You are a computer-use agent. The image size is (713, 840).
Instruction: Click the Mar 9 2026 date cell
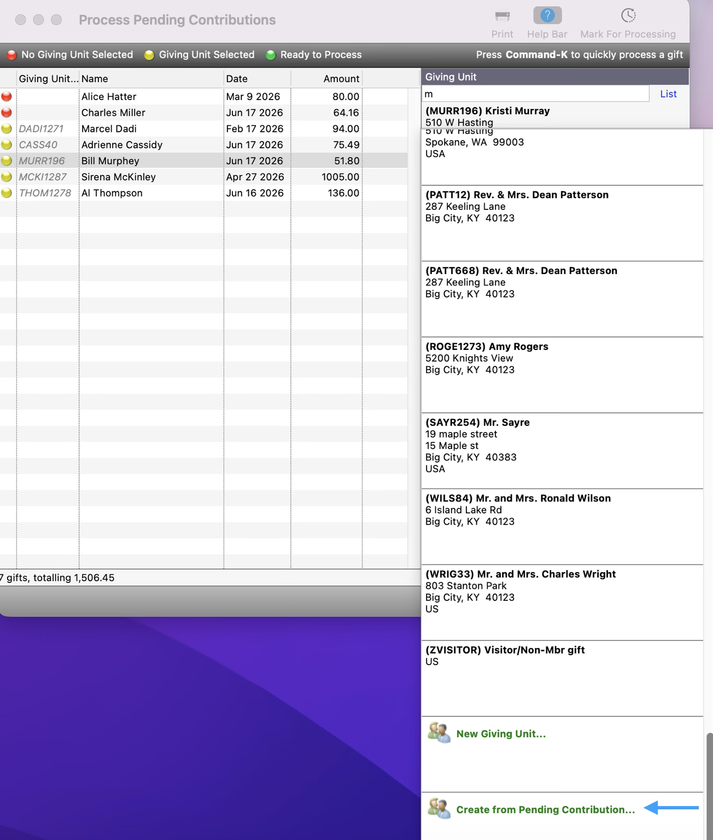click(253, 97)
